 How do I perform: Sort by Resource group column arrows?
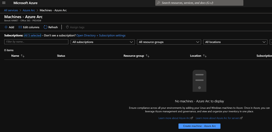point(147,56)
